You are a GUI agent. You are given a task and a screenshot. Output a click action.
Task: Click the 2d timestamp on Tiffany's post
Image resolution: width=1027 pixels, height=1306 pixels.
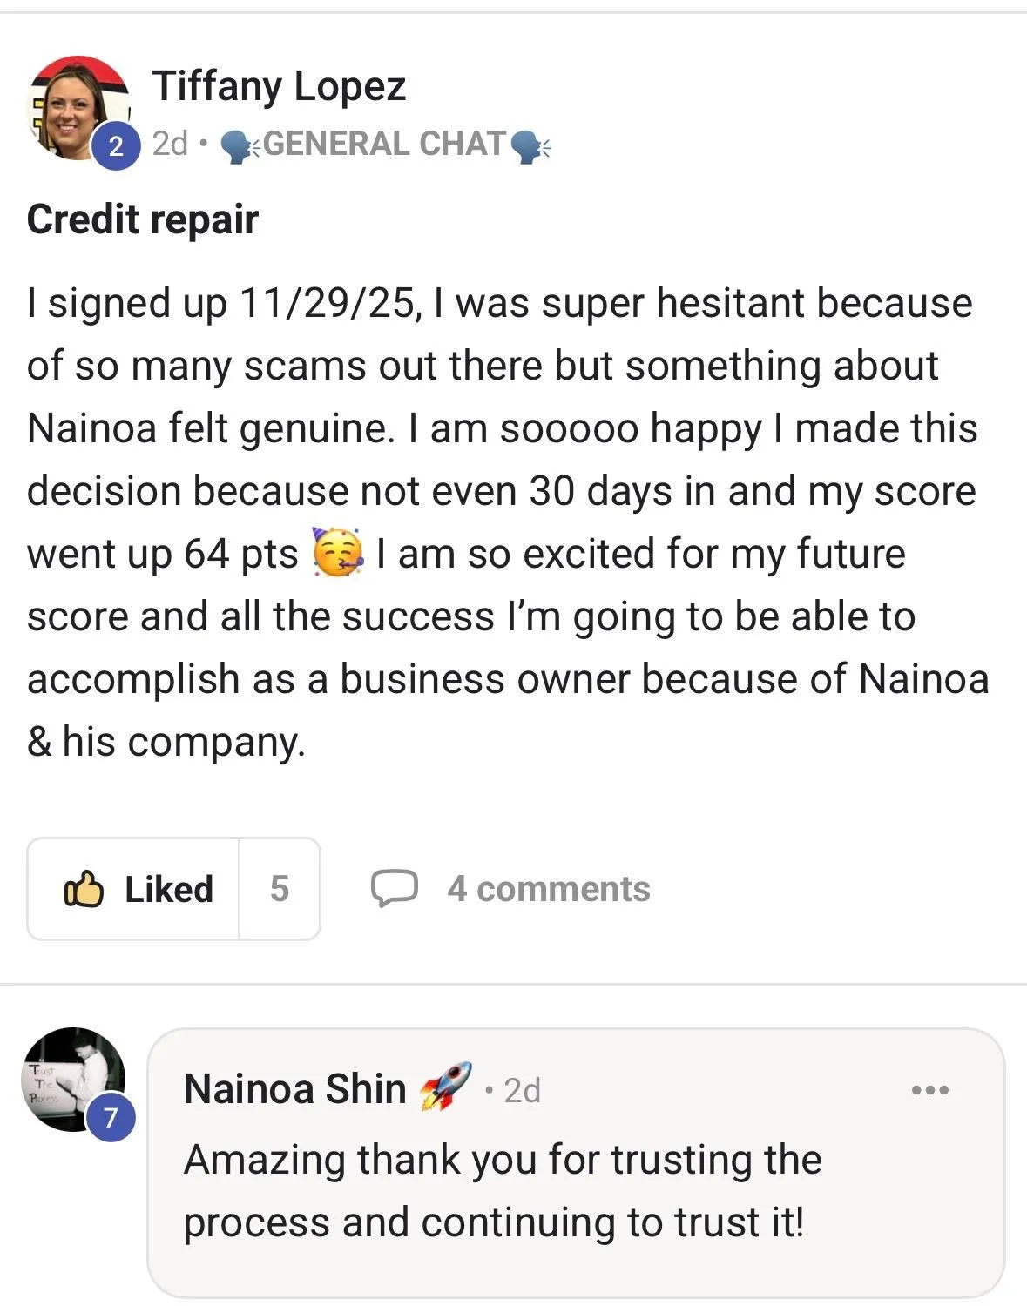click(171, 144)
